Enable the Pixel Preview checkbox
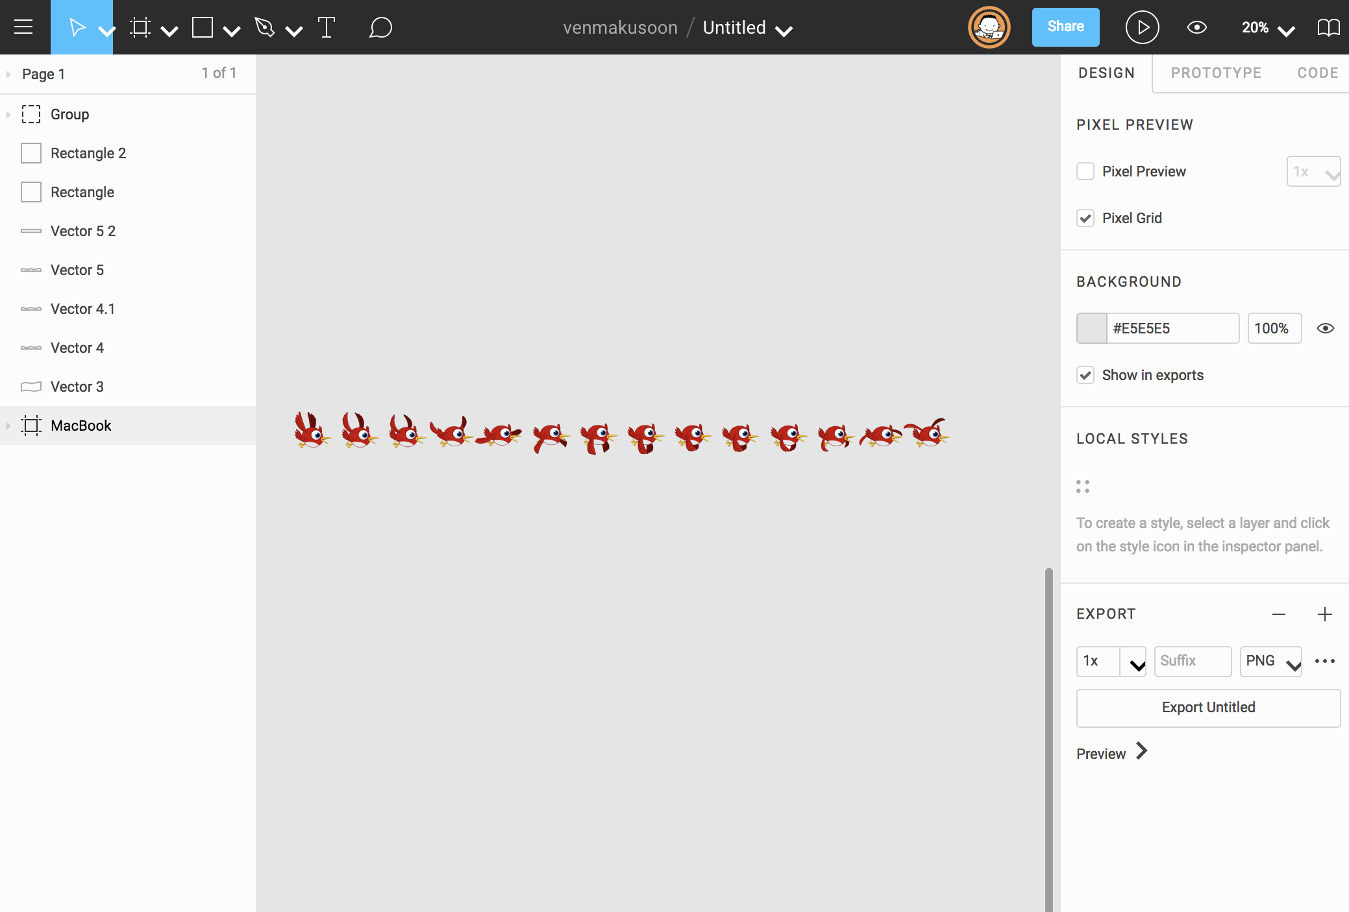The width and height of the screenshot is (1349, 912). 1085,171
